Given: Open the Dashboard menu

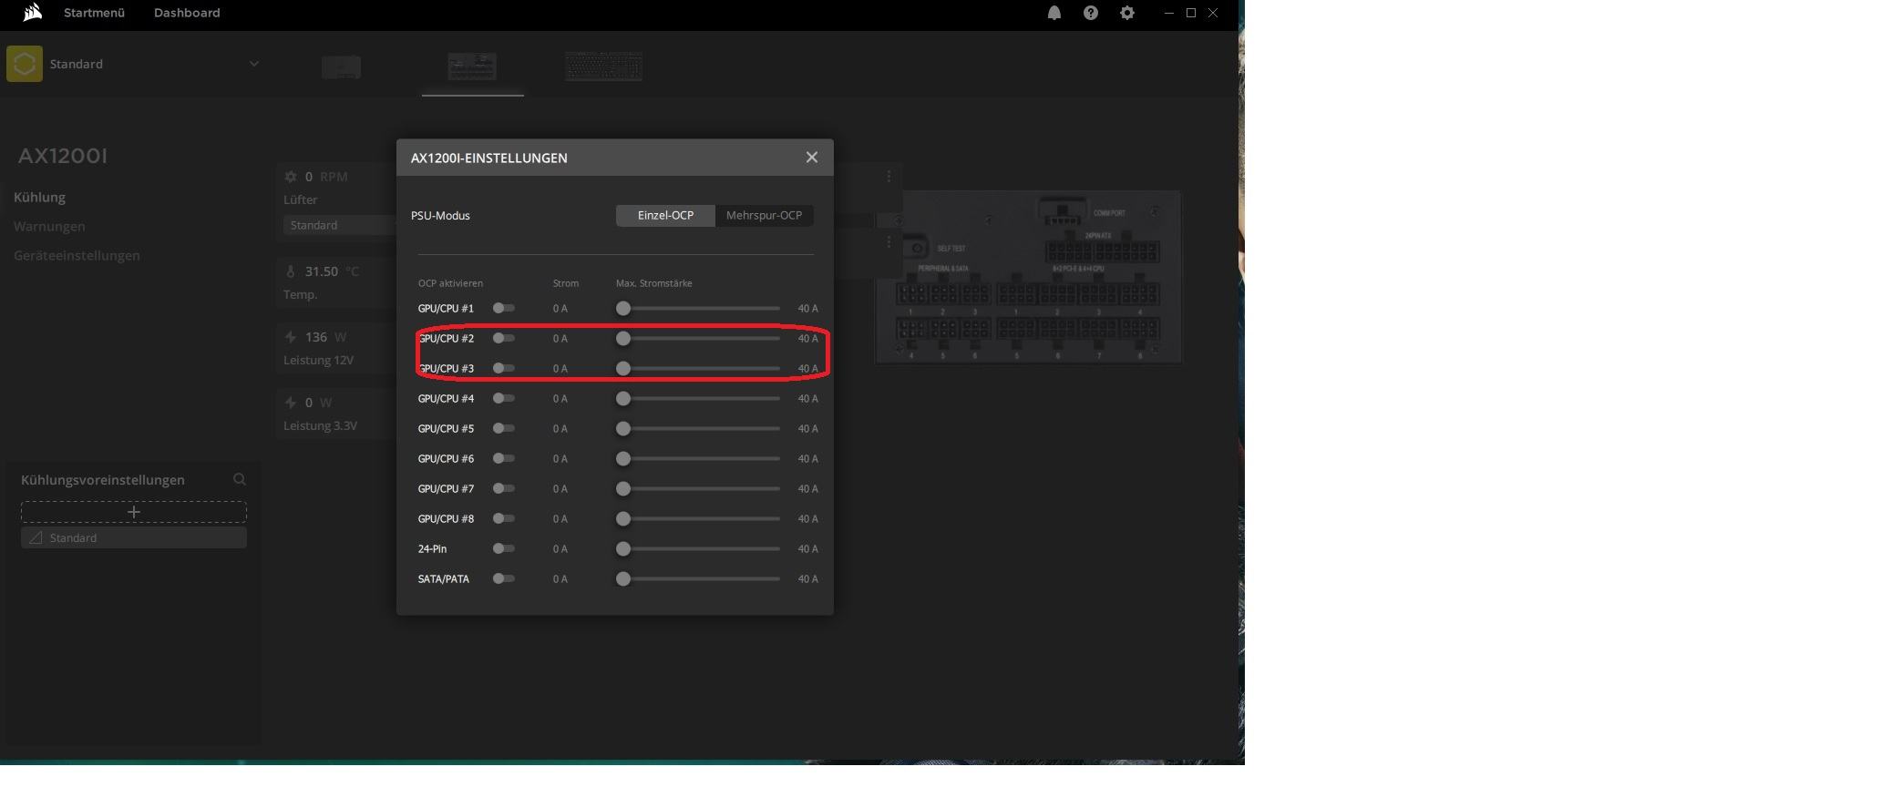Looking at the screenshot, I should coord(187,13).
